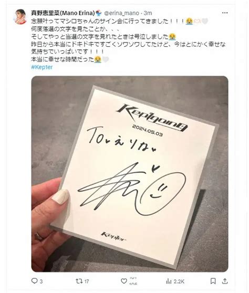View post analytics bar chart icon
249x293 pixels.
[x=169, y=281]
